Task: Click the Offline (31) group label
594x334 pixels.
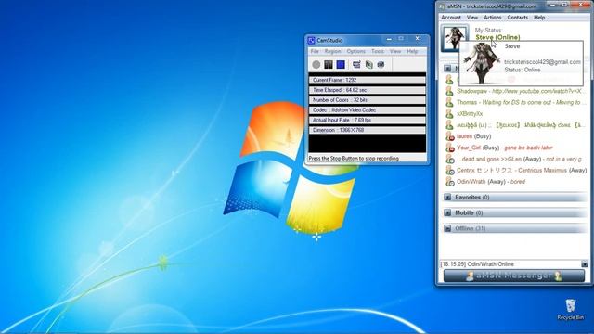Action: pyautogui.click(x=471, y=228)
